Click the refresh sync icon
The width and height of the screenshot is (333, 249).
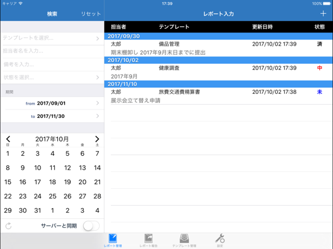pyautogui.click(x=8, y=226)
